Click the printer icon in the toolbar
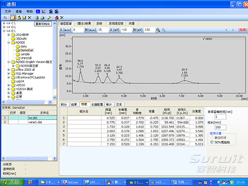The width and height of the screenshot is (248, 186). pos(43,17)
